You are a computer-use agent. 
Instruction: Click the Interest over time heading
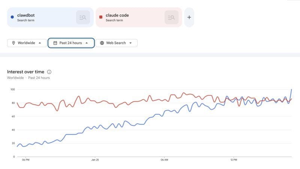(25, 72)
